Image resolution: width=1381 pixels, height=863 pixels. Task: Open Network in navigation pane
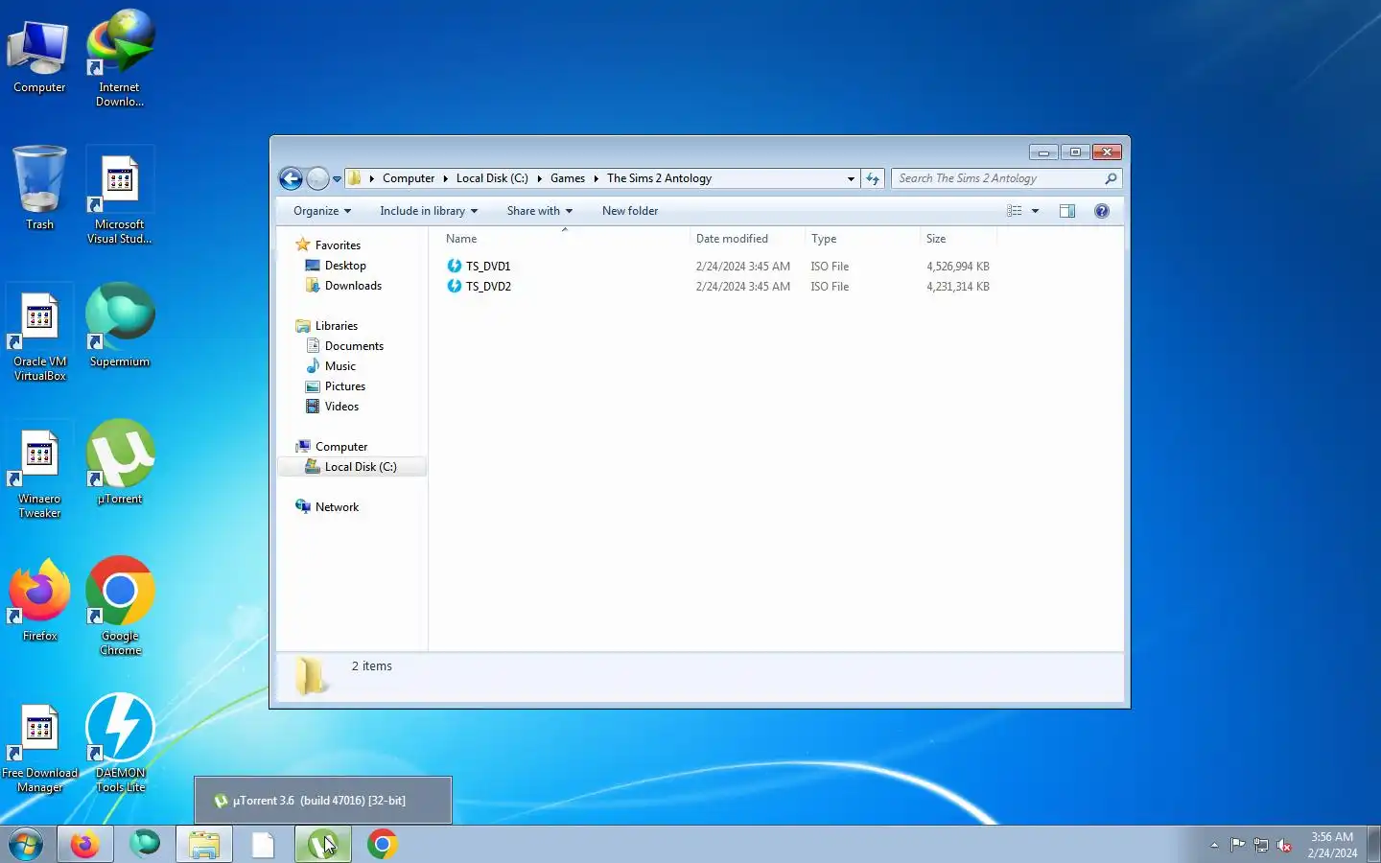pyautogui.click(x=337, y=507)
